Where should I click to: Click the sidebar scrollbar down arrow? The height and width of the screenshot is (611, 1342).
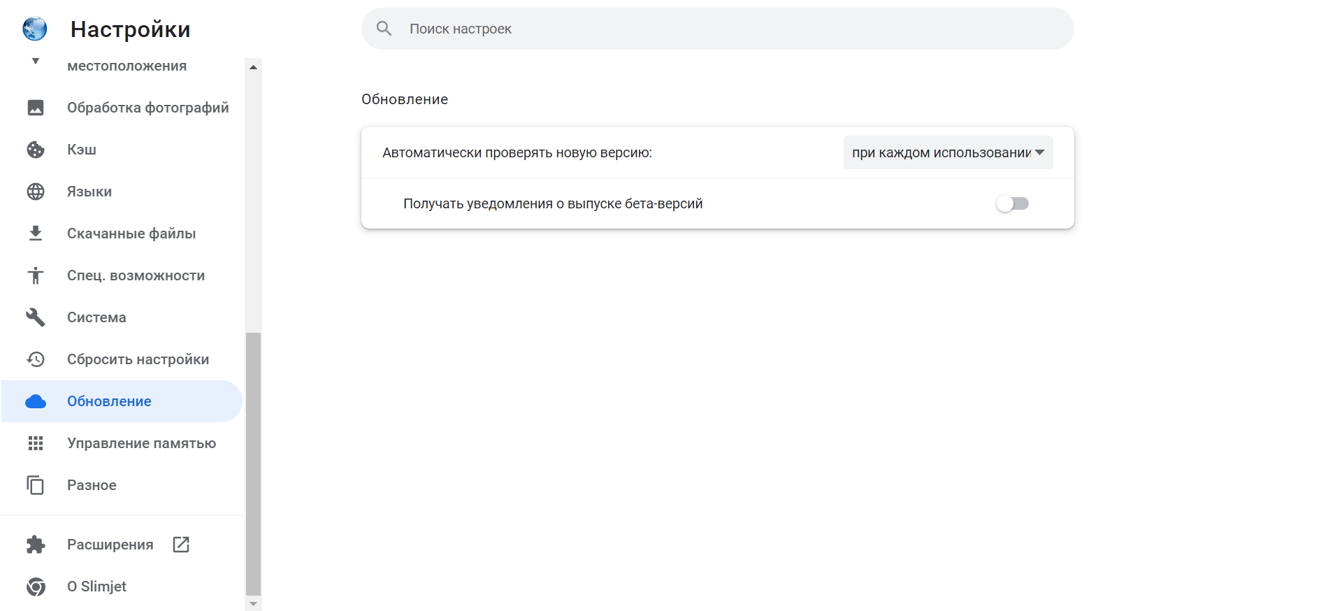(254, 604)
